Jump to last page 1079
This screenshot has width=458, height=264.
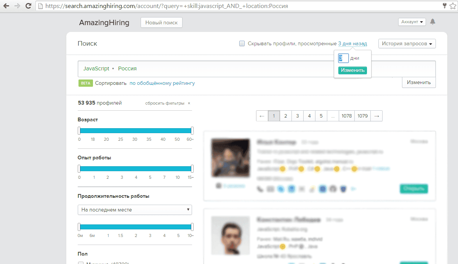[x=363, y=116]
